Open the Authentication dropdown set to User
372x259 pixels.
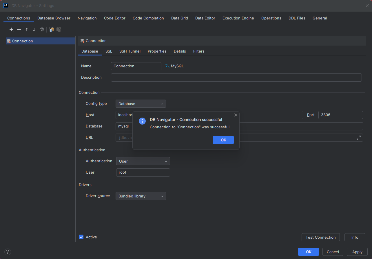[x=143, y=161]
